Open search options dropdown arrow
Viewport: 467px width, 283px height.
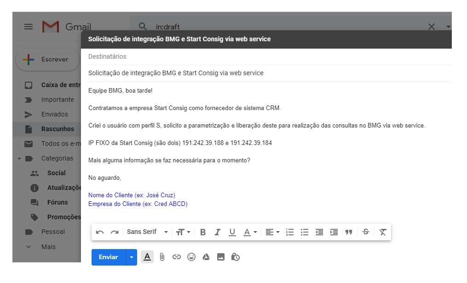448,27
